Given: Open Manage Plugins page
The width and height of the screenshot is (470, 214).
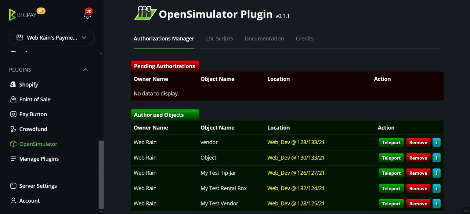Looking at the screenshot, I should click(x=39, y=159).
